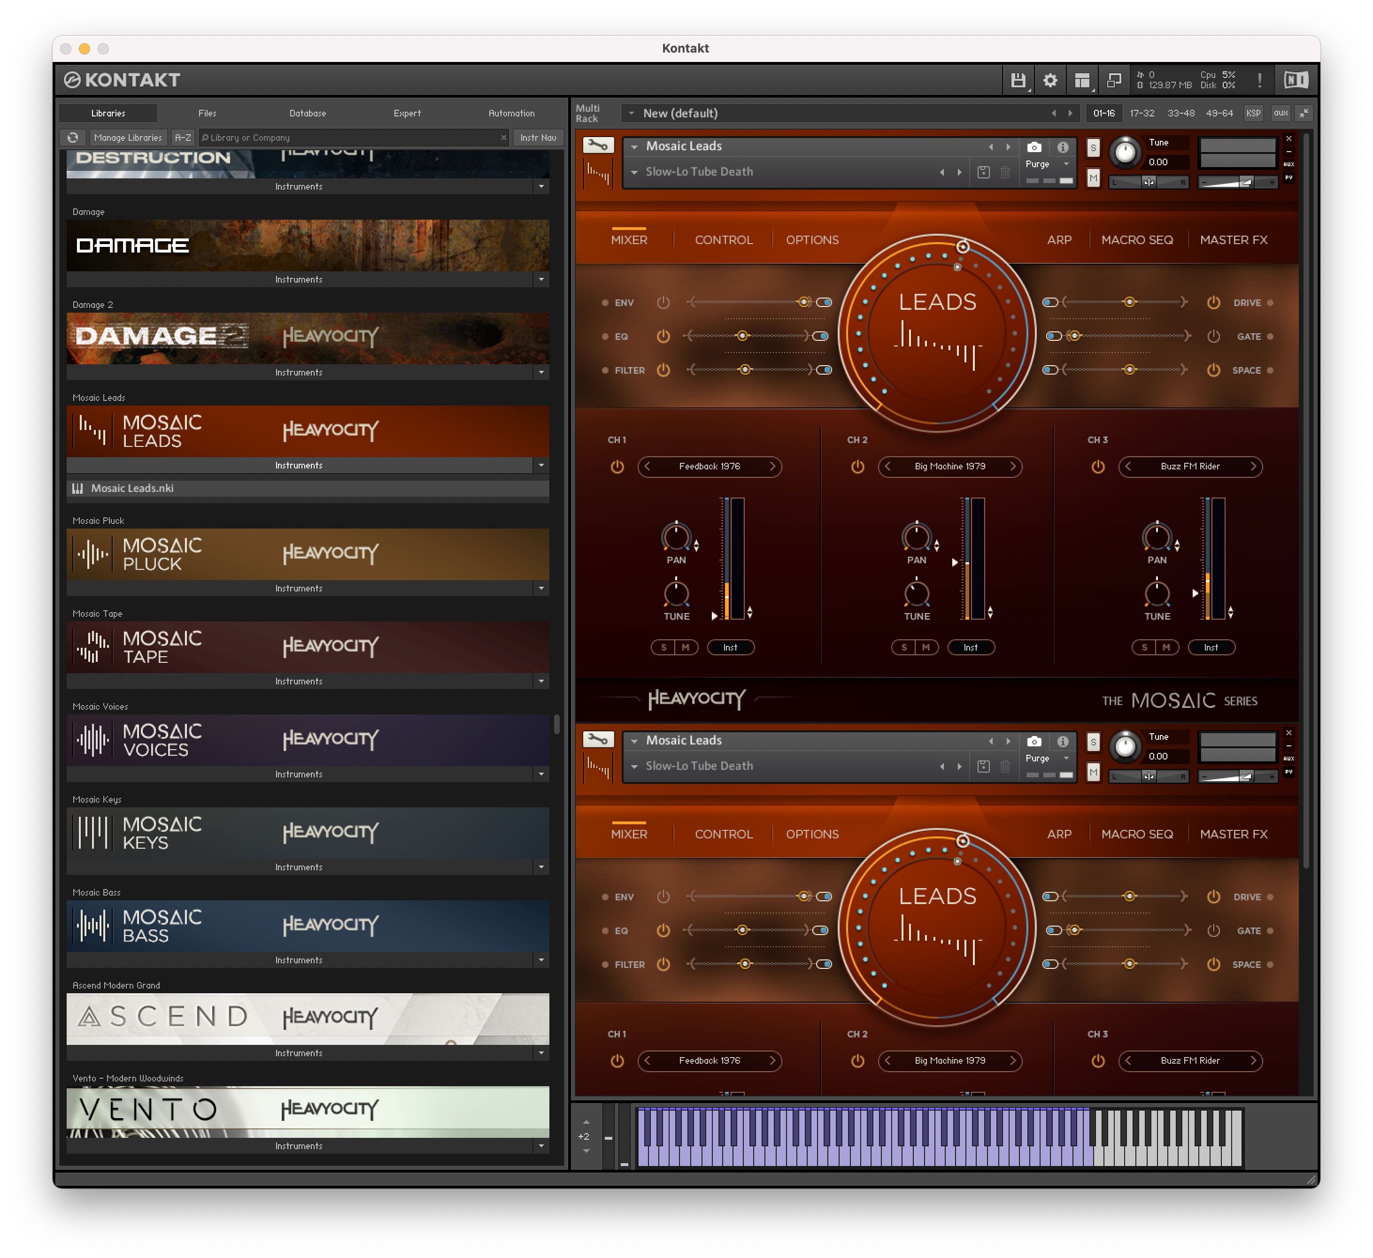Toggle first instrument GATE power button
This screenshot has height=1258, width=1373.
1213,336
